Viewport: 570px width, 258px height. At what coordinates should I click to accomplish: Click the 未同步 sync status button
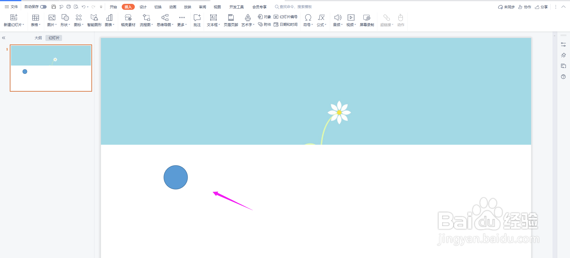(506, 7)
